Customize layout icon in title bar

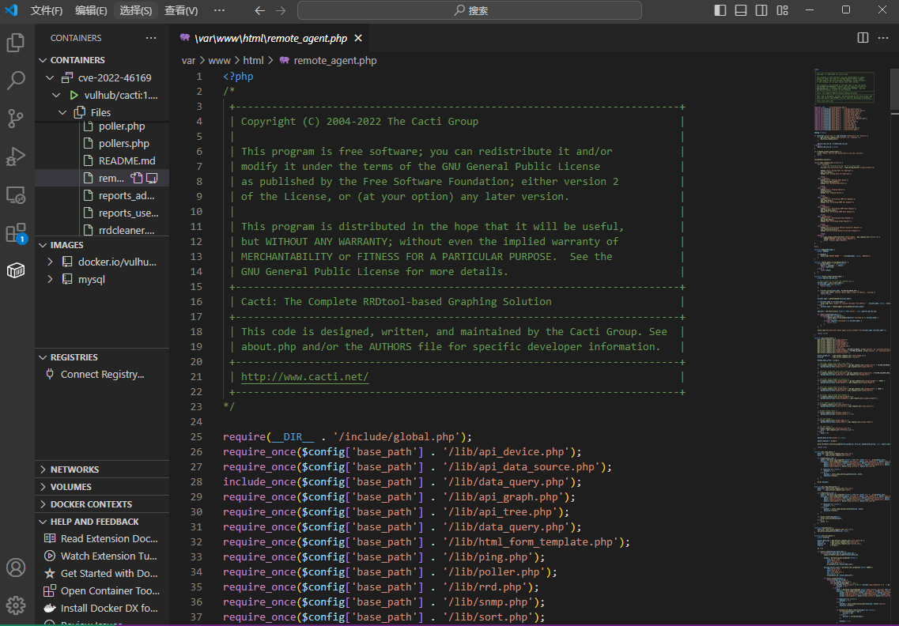(782, 10)
